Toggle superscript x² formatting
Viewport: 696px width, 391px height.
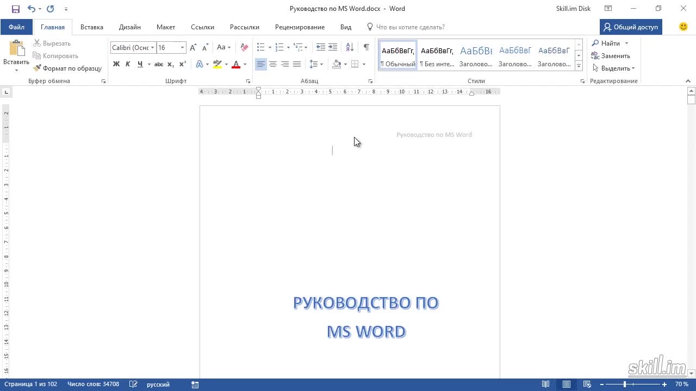pyautogui.click(x=183, y=64)
